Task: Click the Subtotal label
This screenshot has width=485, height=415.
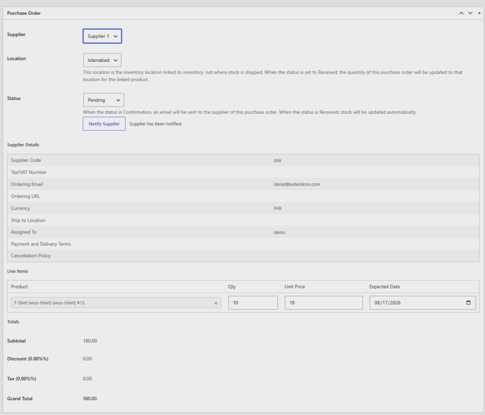Action: (x=16, y=341)
